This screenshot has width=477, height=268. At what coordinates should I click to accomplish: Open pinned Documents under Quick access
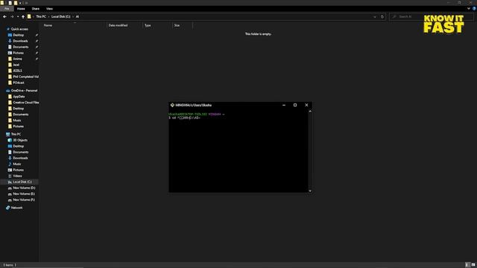(x=20, y=47)
